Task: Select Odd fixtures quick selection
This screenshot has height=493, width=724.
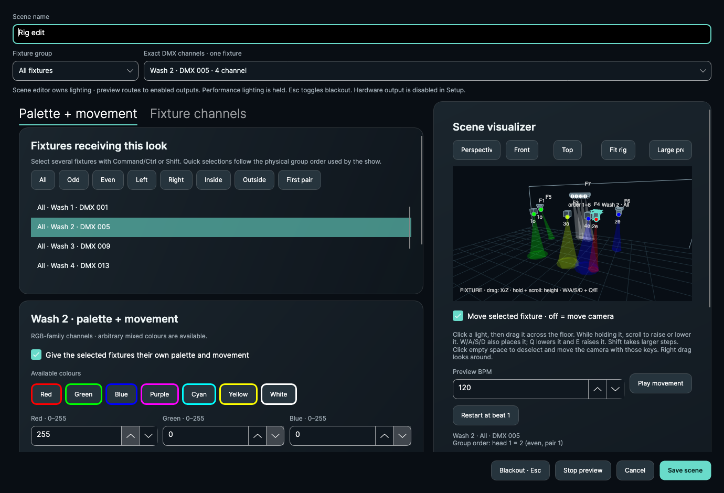Action: click(73, 180)
